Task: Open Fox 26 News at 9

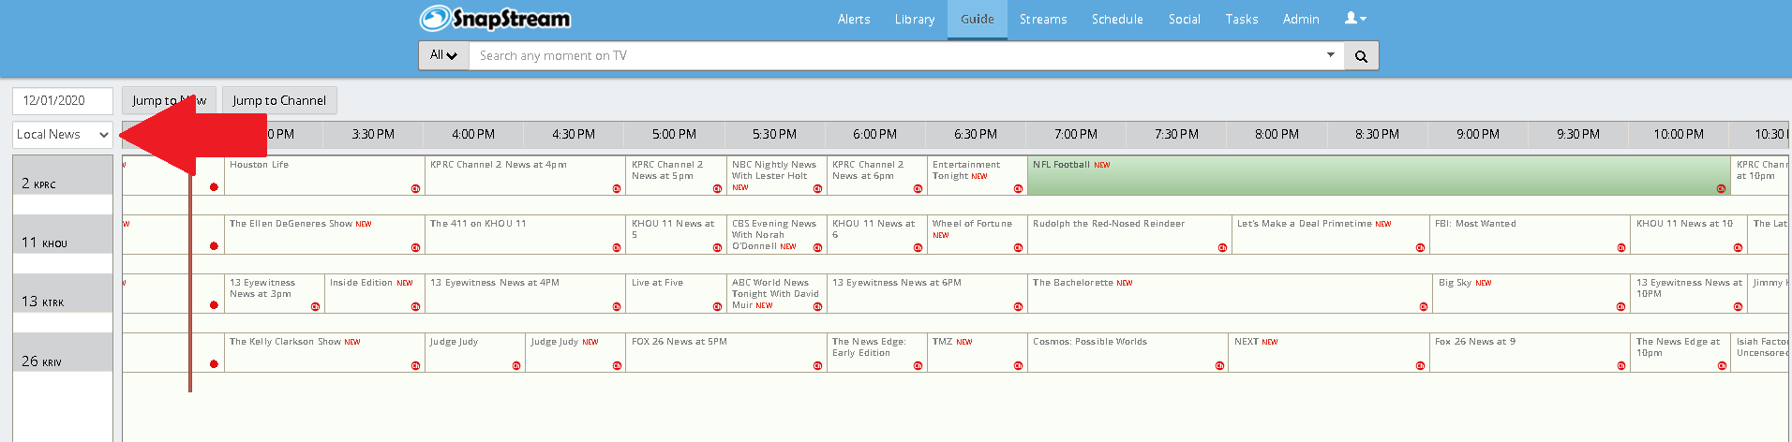Action: click(1531, 352)
